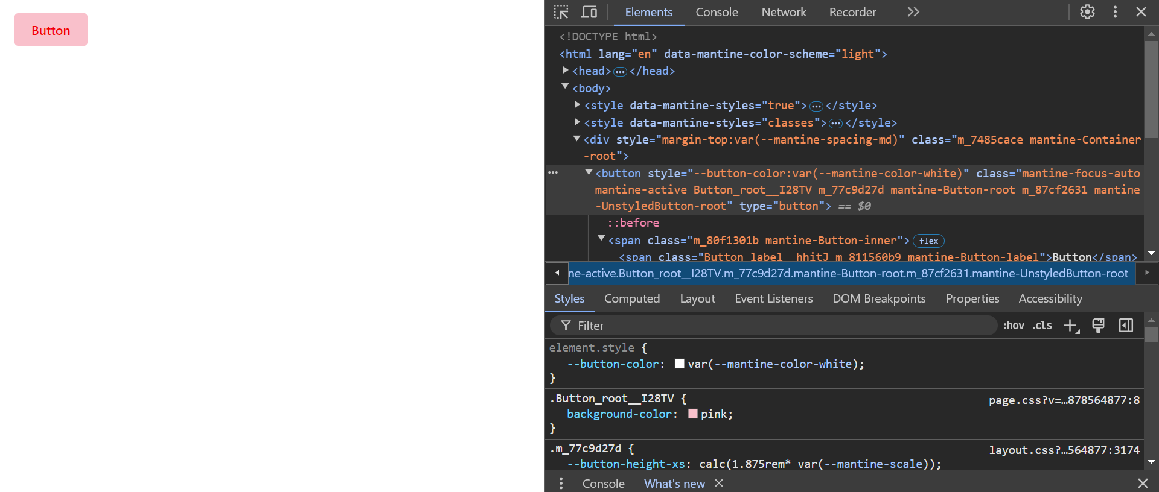Close the bottom drawer

(1143, 483)
